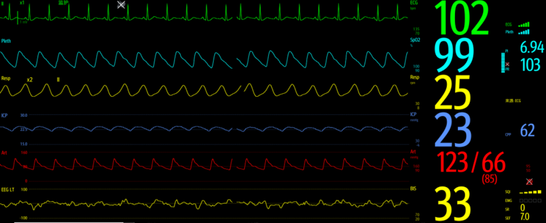Open the yellow Resp rate value 25
Viewport: 546px width, 223px height.
pos(452,93)
